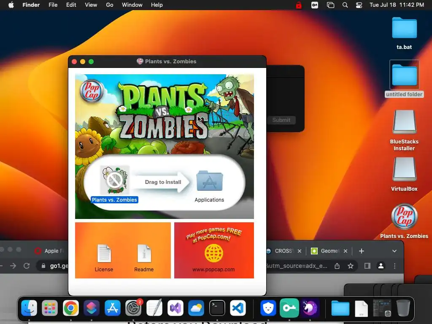
Task: Select BlueStacks Installer disk on desktop
Action: (x=404, y=122)
